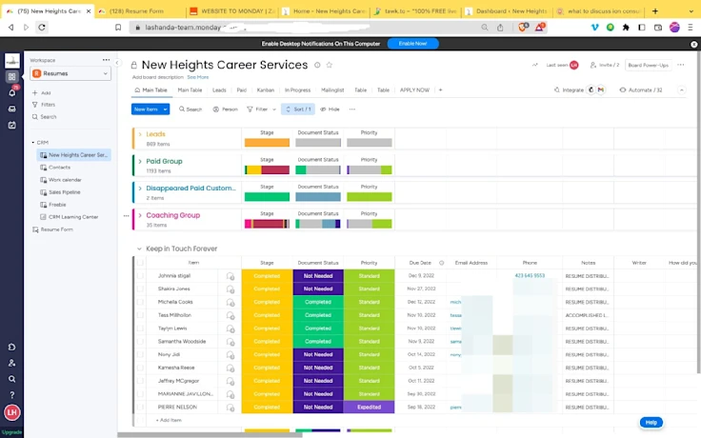Screen dimensions: 701x438
Task: Click the Vimeo extension icon
Action: (x=594, y=28)
